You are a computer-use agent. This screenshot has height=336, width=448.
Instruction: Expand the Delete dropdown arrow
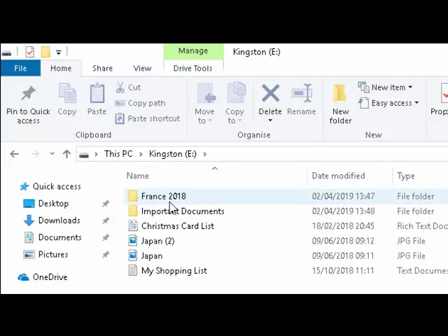270,120
